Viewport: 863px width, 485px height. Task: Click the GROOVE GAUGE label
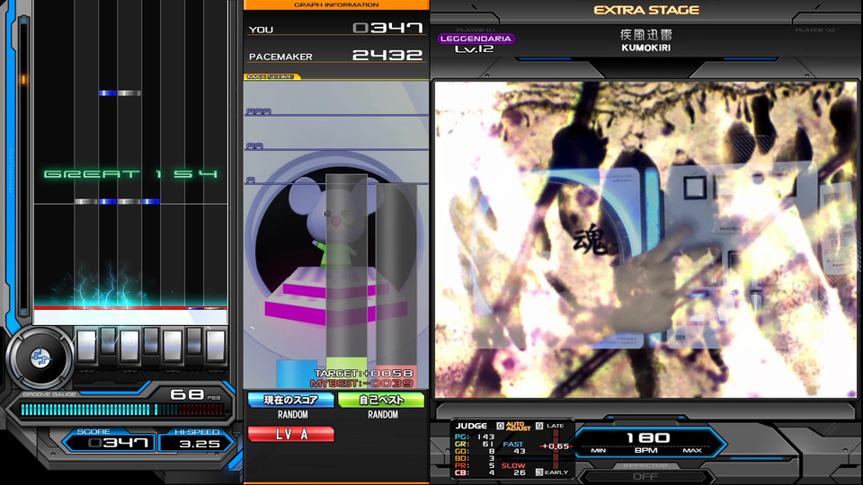click(49, 394)
